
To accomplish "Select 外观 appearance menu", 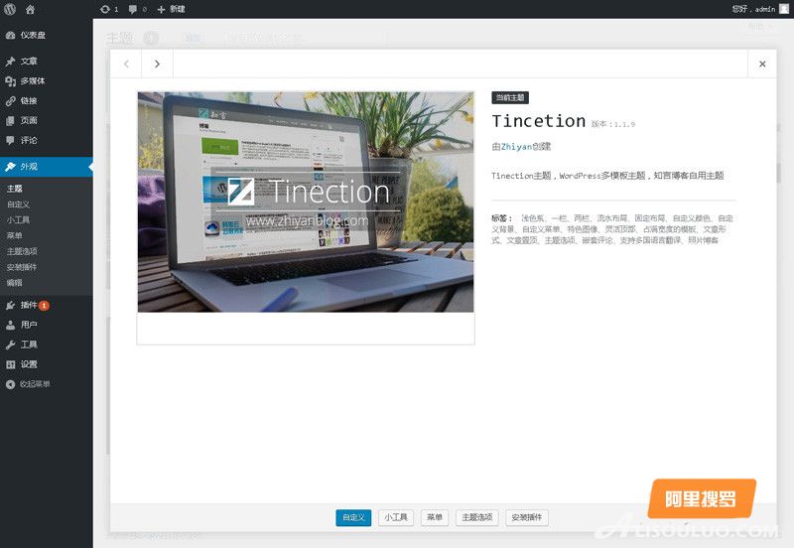I will (x=46, y=167).
